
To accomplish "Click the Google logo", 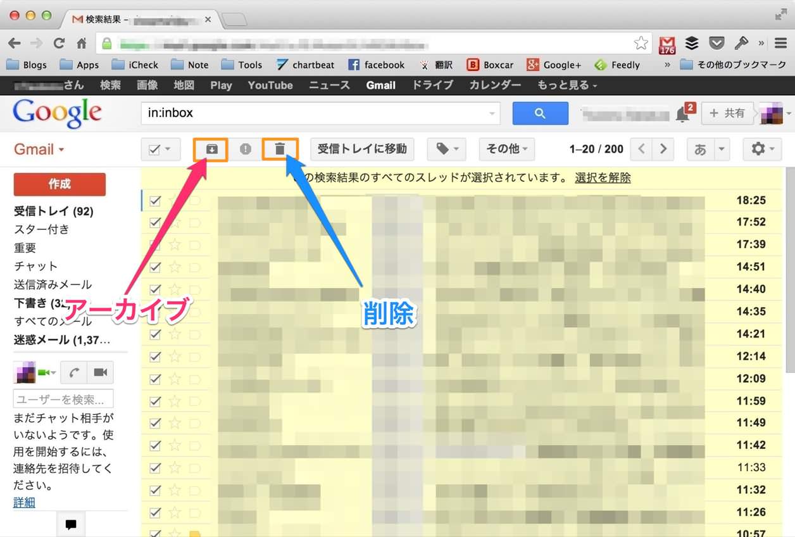I will (x=57, y=114).
